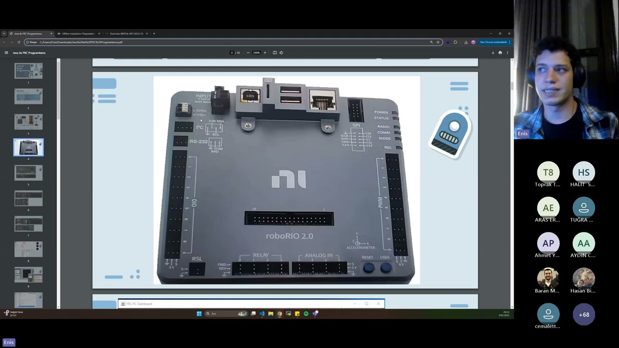Viewport: 619px width, 348px height.
Task: Open the tab search dropdown arrow
Action: point(4,34)
